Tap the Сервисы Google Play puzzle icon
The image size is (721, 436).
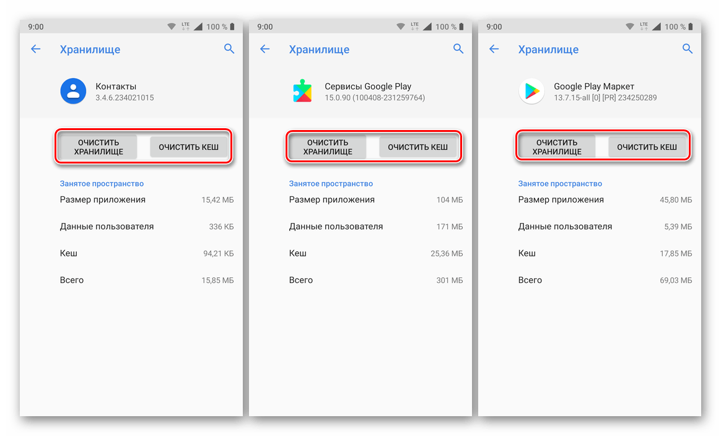302,91
